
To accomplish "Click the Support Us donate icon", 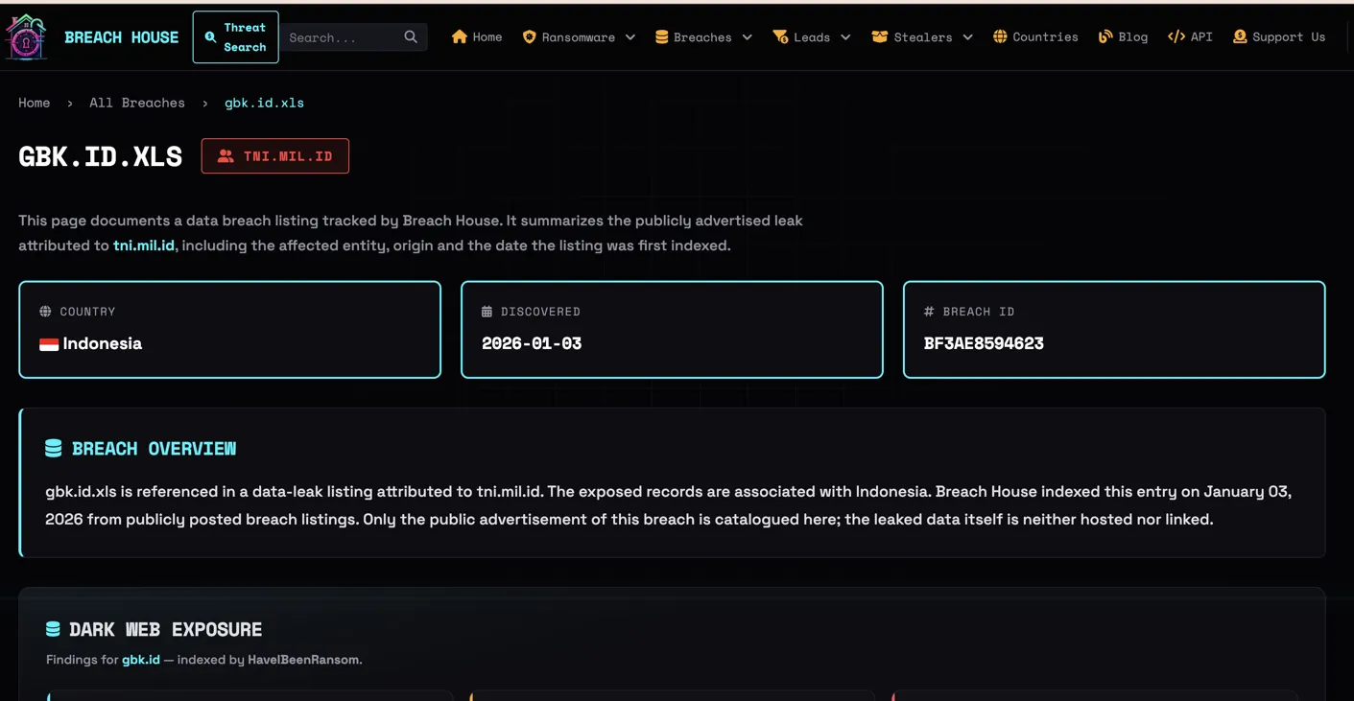I will (x=1240, y=36).
